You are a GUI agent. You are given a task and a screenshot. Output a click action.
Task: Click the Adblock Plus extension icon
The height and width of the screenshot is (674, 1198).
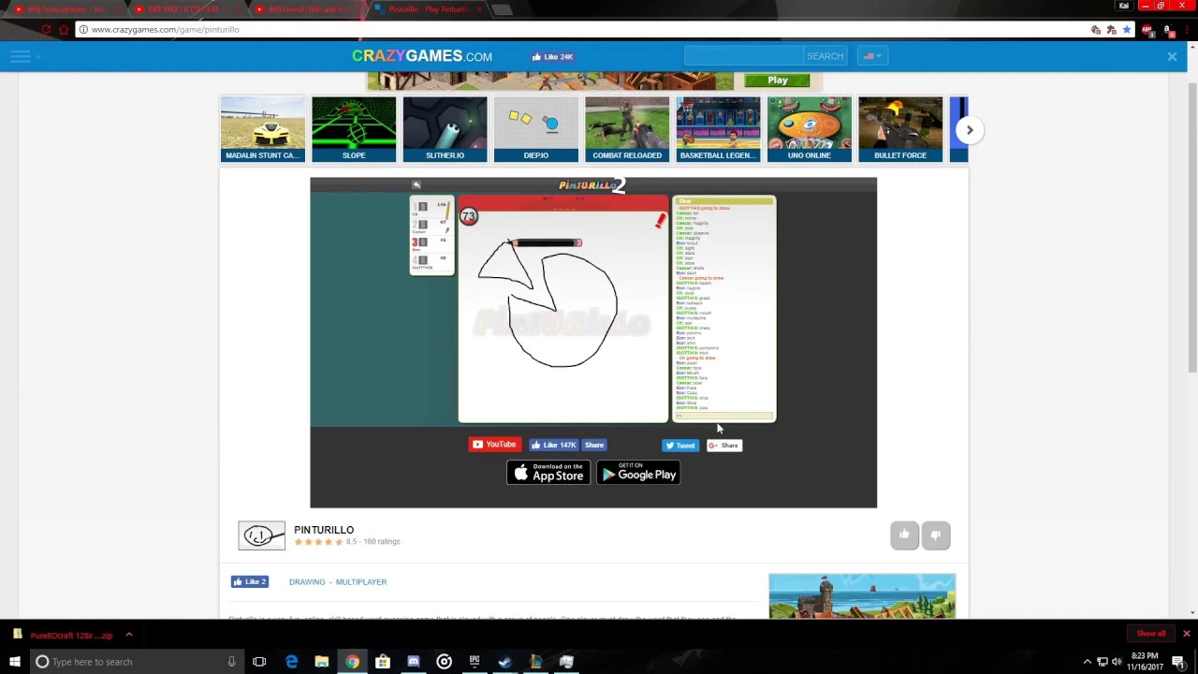pyautogui.click(x=1147, y=30)
